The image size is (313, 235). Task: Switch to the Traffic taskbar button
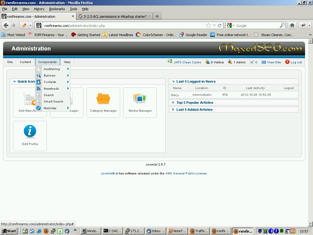[x=199, y=231]
